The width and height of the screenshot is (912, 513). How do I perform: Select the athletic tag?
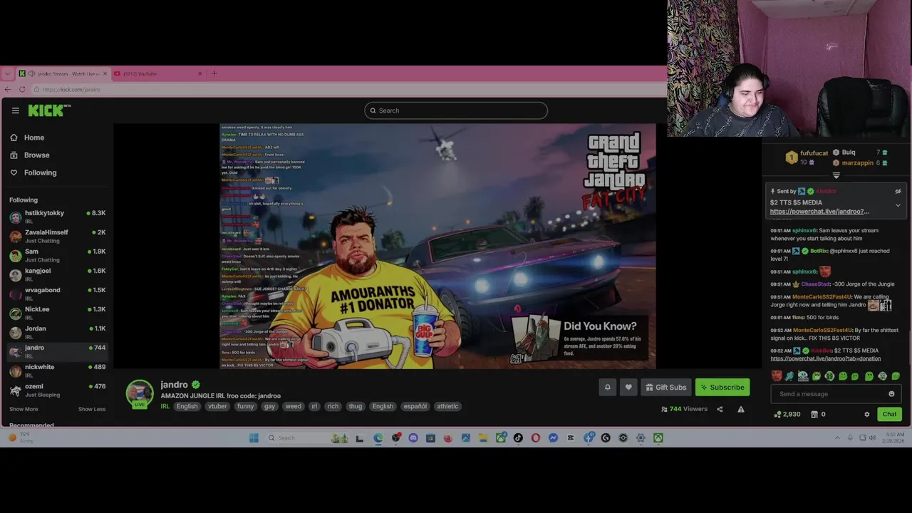coord(447,406)
